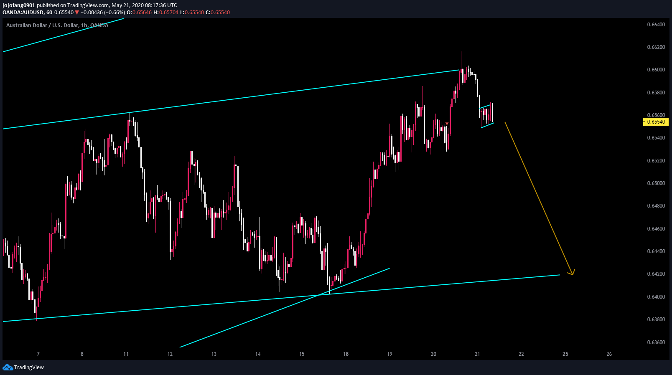Screen dimensions: 672x375
Task: Click date 12 on the time axis
Action: (x=170, y=354)
